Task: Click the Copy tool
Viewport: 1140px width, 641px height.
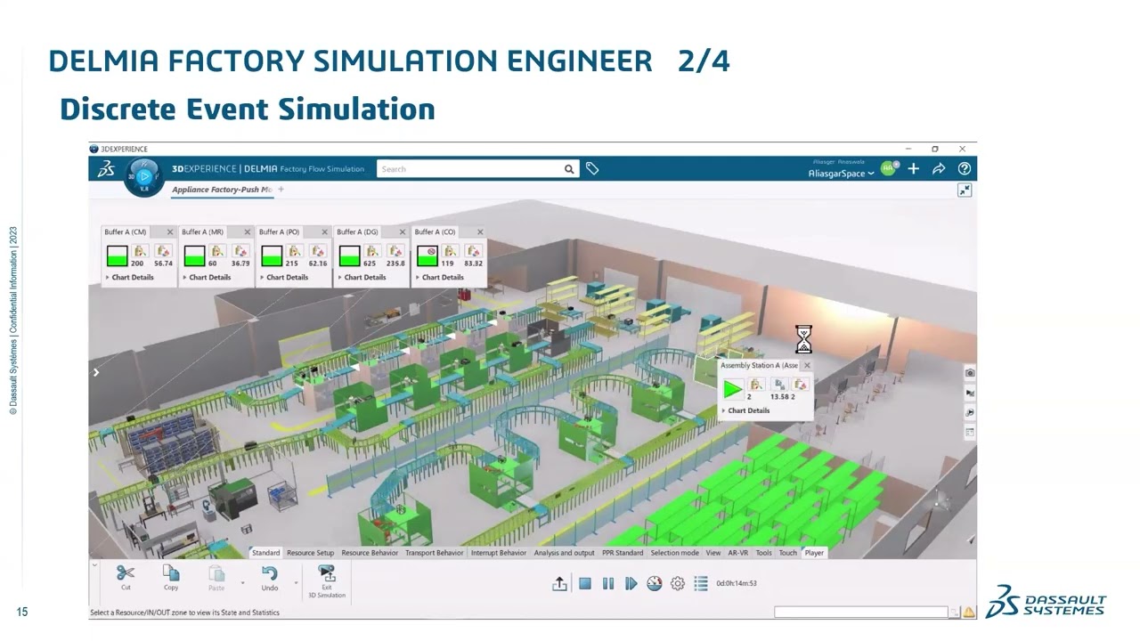Action: (171, 578)
